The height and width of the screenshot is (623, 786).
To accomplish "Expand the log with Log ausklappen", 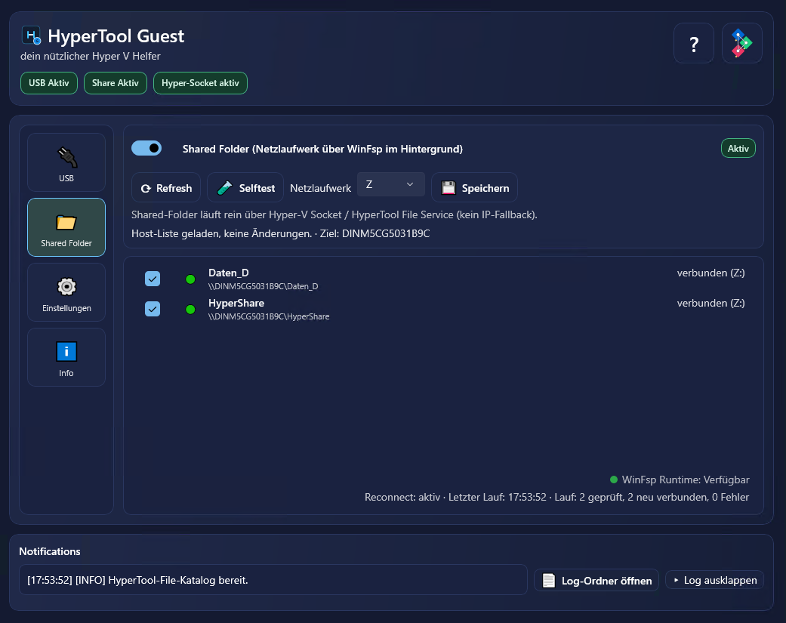I will [714, 580].
